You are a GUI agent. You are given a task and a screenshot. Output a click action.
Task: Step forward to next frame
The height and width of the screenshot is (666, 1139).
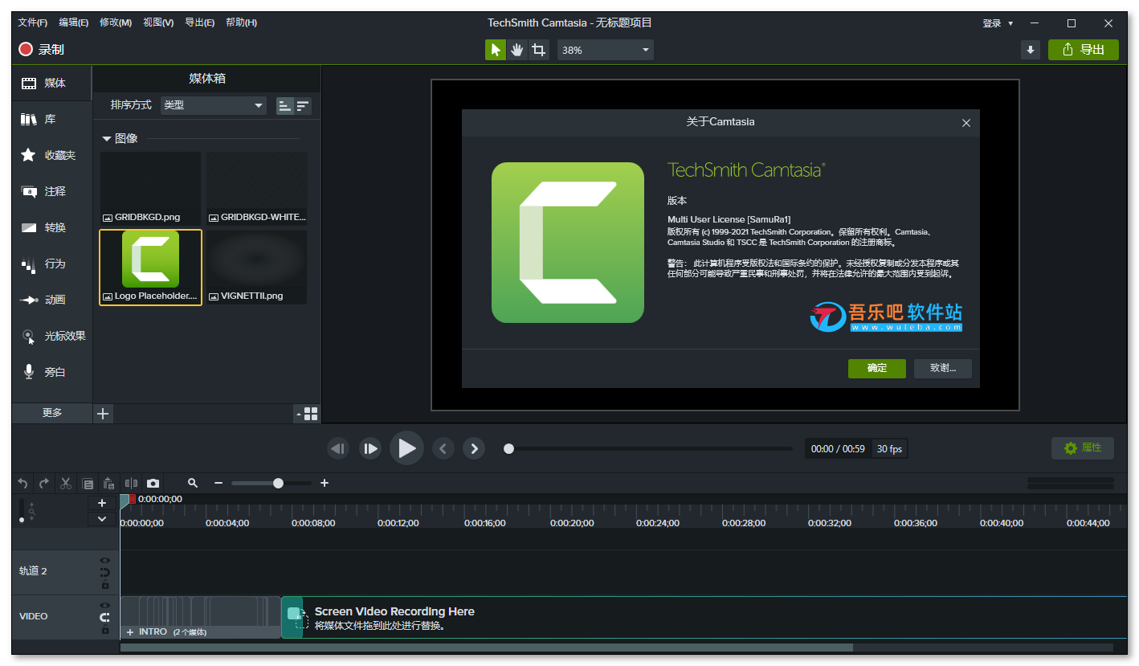click(x=369, y=448)
